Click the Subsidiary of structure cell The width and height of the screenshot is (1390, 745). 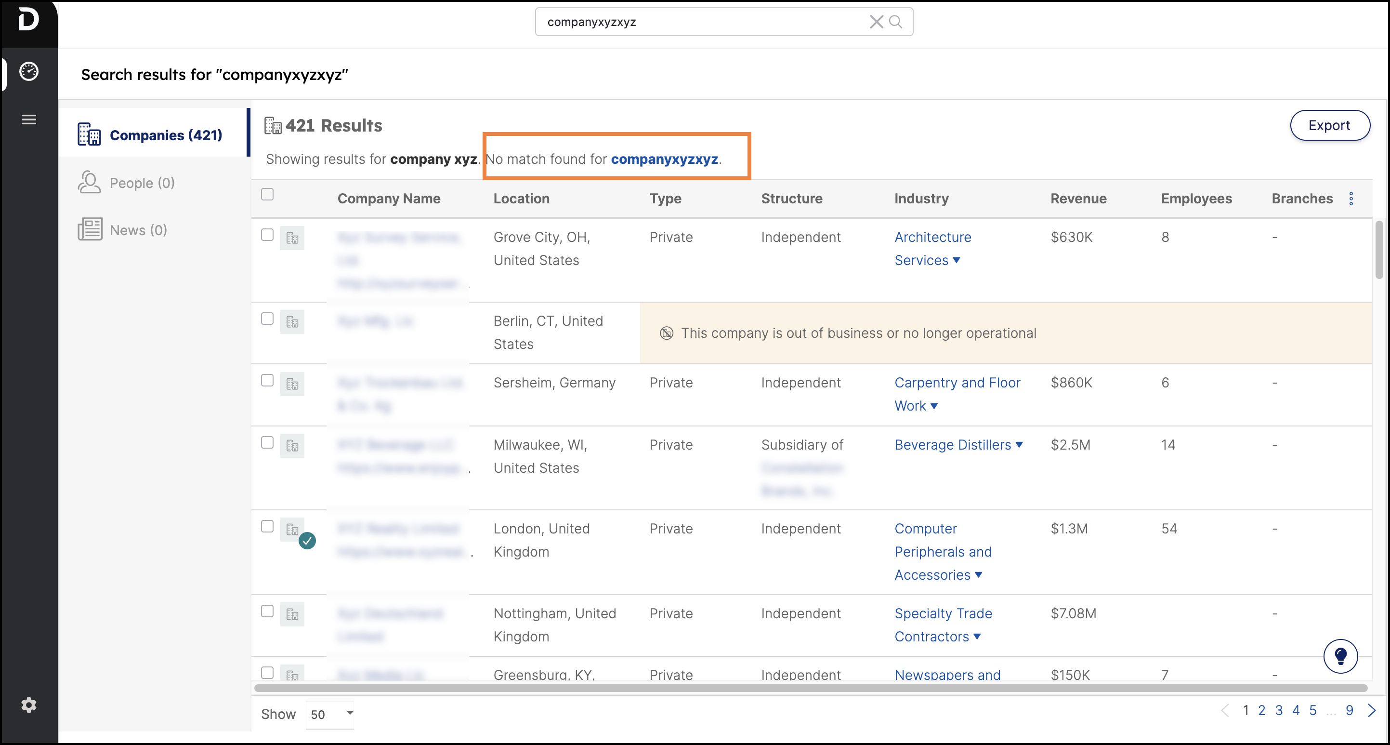(x=802, y=445)
